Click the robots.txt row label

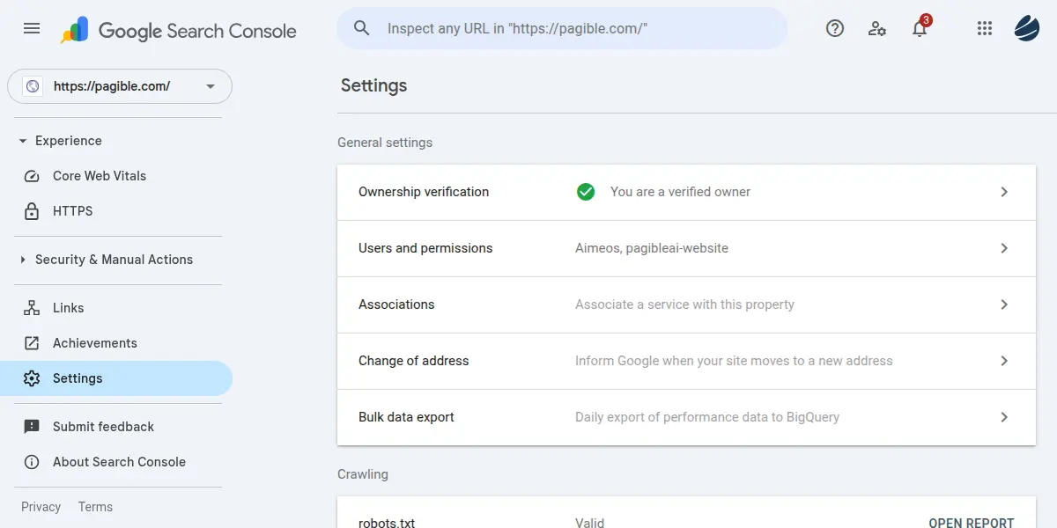387,523
